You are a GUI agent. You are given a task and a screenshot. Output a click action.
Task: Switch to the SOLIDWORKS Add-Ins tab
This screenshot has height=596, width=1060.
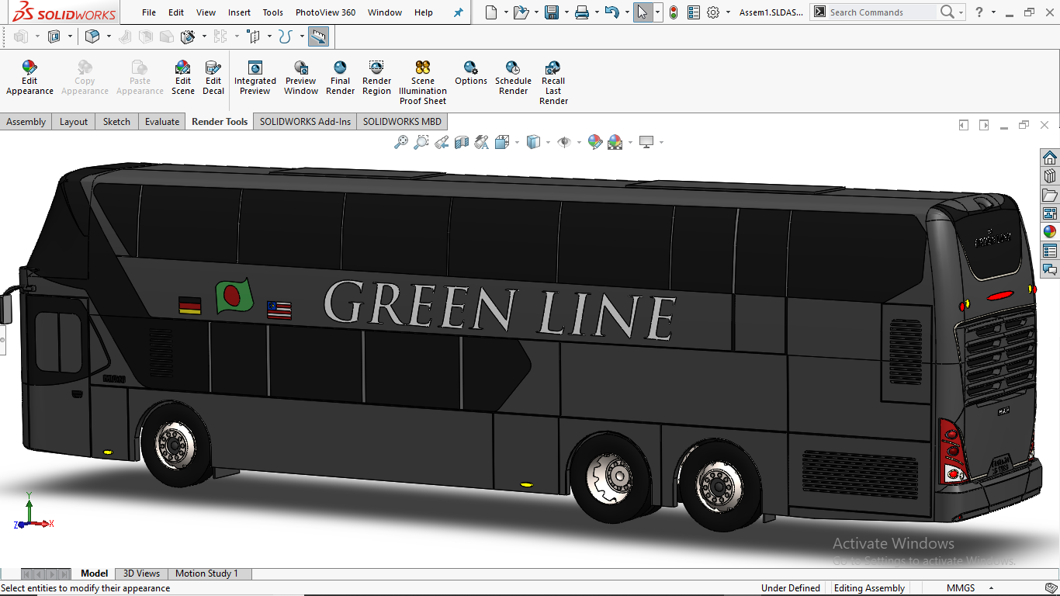click(305, 122)
